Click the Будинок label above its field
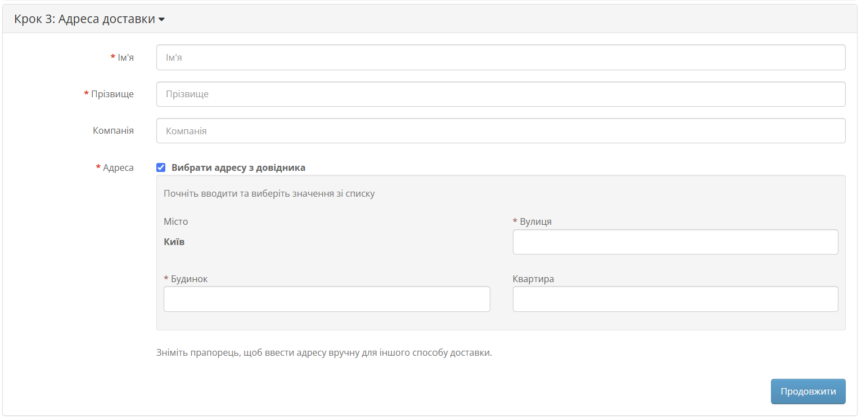The width and height of the screenshot is (866, 417). pyautogui.click(x=186, y=279)
